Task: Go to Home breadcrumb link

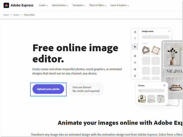Action: coord(6,15)
